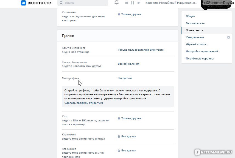Open Платёжные сервисы section
235x158 pixels.
200,58
